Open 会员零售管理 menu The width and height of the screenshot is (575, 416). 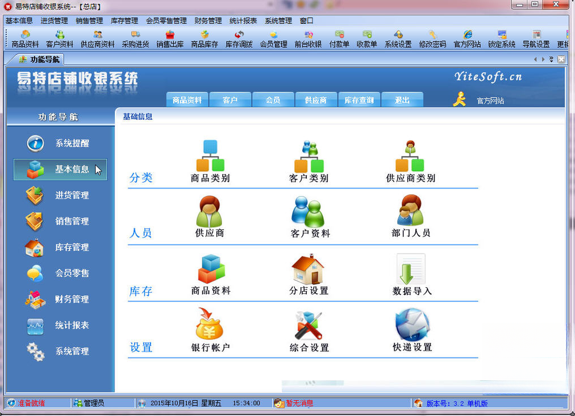(x=166, y=21)
